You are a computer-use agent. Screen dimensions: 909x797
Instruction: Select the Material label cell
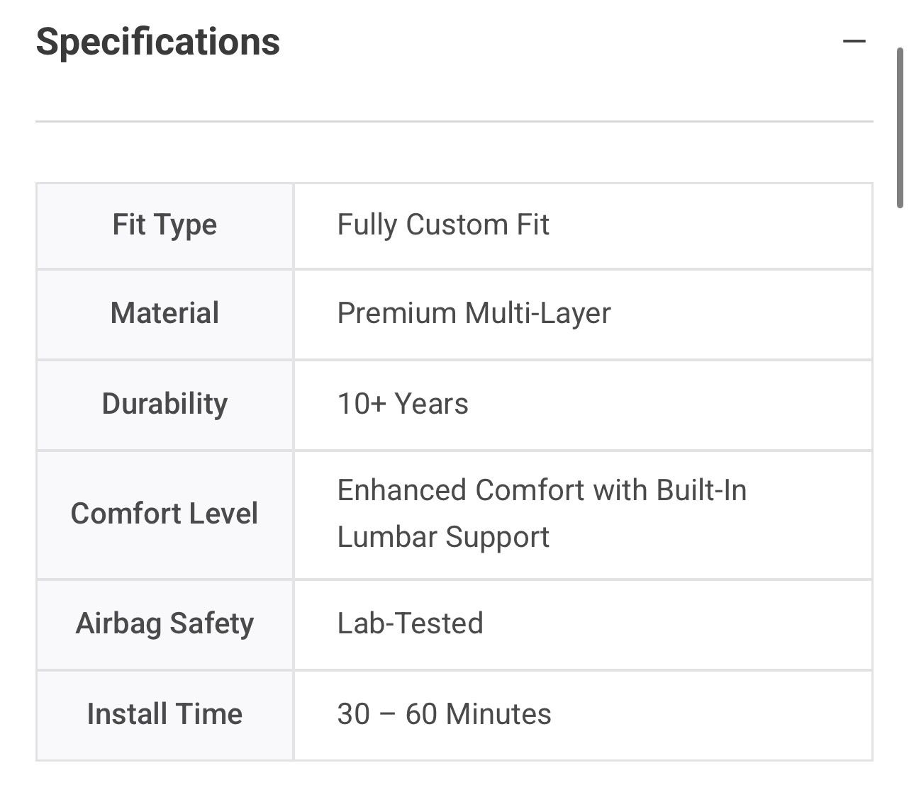(164, 313)
